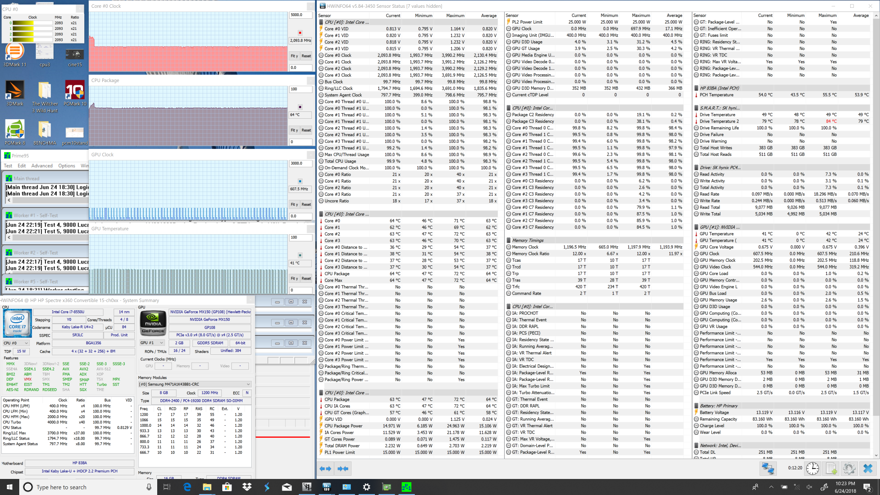Change Core #0 Clock graph color swatch

(300, 33)
